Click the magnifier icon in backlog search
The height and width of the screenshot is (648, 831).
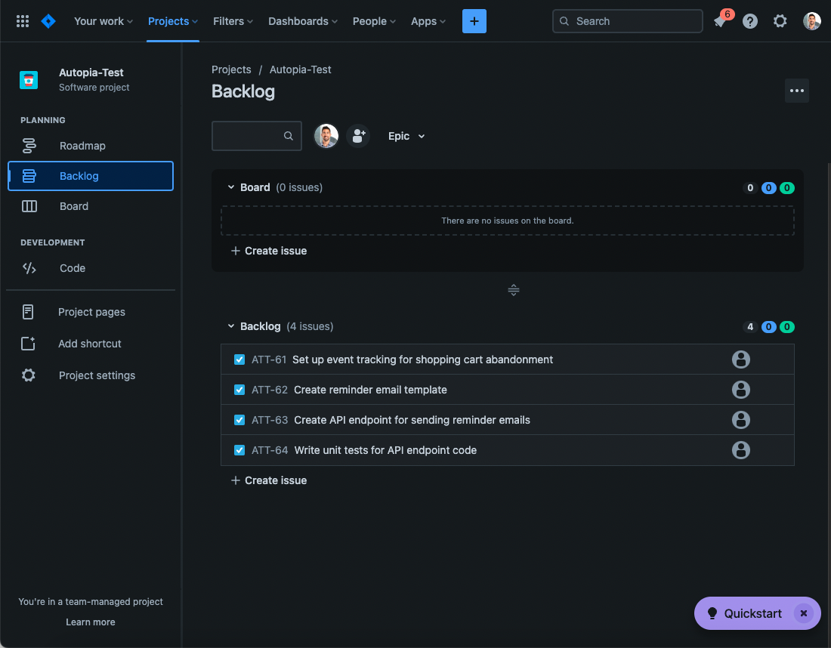(289, 136)
